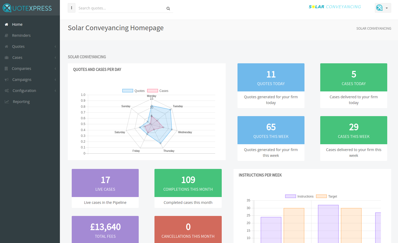Expand the Companies sidebar chevron
The image size is (398, 243).
(55, 69)
